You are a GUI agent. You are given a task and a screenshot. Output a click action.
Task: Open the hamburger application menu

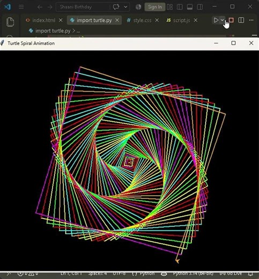21,7
